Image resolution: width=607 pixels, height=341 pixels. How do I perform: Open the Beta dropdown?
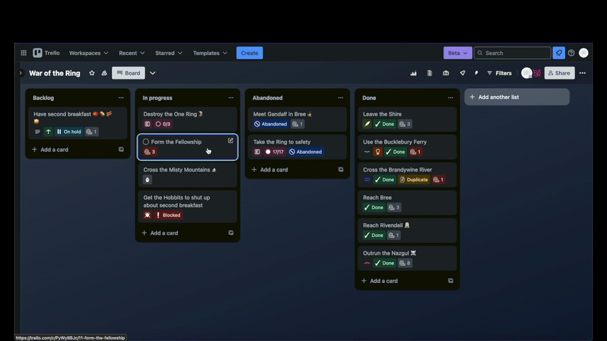457,53
